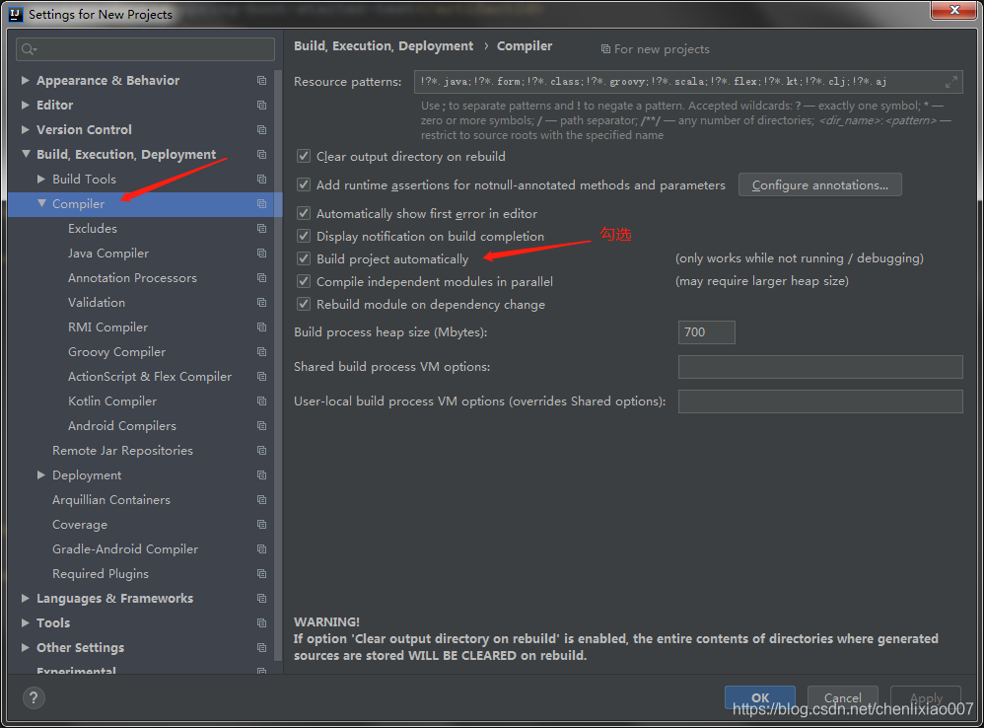The height and width of the screenshot is (728, 984).
Task: Click the Build process heap size field
Action: [706, 332]
